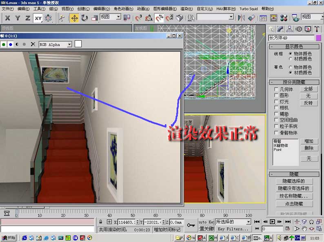Open the purple object color swatch
Image resolution: width=324 pixels, height=242 pixels.
pyautogui.click(x=318, y=38)
